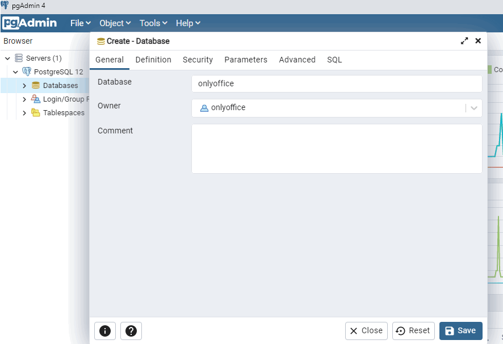Screen dimensions: 503x344
Task: Expand the Databases node
Action: pyautogui.click(x=24, y=86)
